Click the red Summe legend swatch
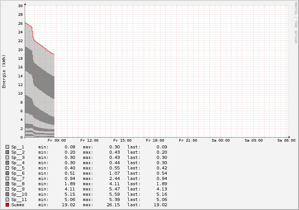299x210 pixels. (x=7, y=205)
